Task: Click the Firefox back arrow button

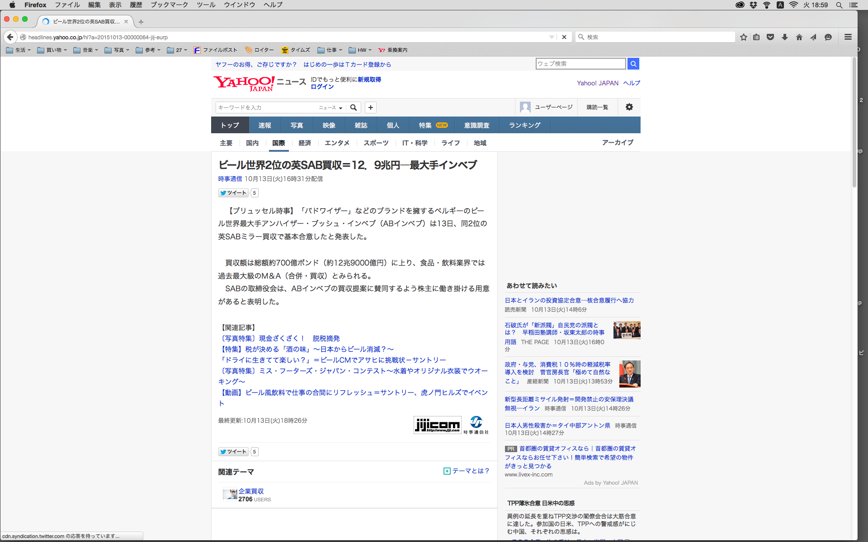Action: (10, 37)
